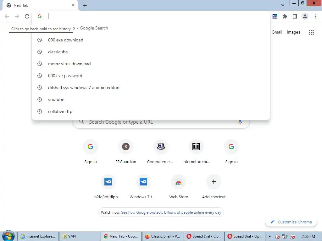
Task: Open the E2Guardian shortcut
Action: pyautogui.click(x=126, y=152)
